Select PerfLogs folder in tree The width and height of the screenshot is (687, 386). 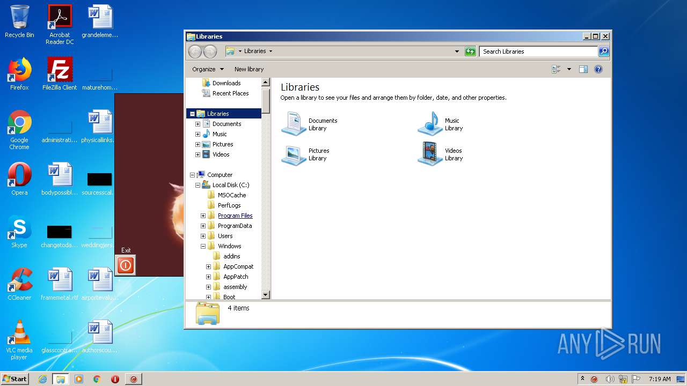click(x=224, y=205)
